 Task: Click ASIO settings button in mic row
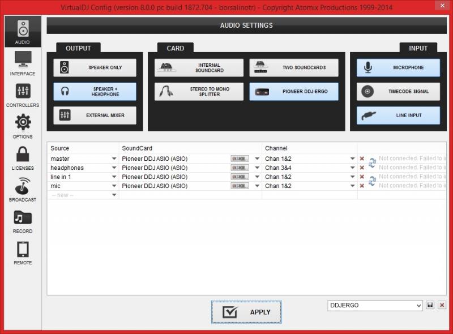point(240,186)
